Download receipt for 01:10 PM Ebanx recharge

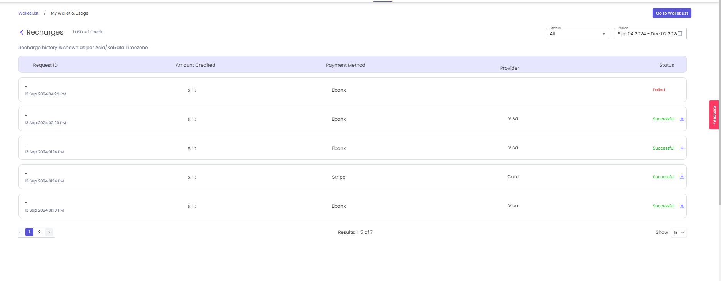pyautogui.click(x=682, y=206)
